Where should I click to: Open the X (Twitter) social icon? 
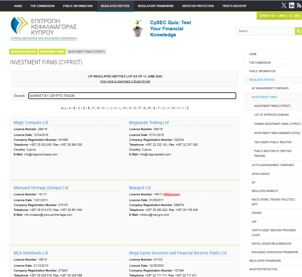click(284, 5)
